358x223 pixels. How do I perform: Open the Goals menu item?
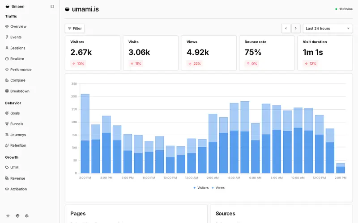13,113
